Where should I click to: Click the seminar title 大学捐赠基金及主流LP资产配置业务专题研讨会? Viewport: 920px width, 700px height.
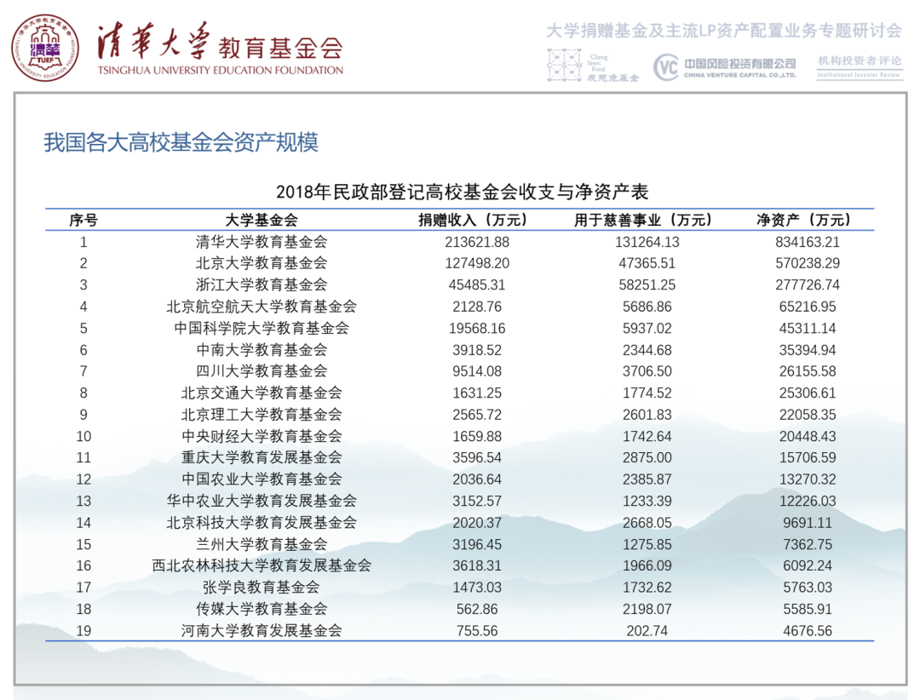tap(724, 31)
